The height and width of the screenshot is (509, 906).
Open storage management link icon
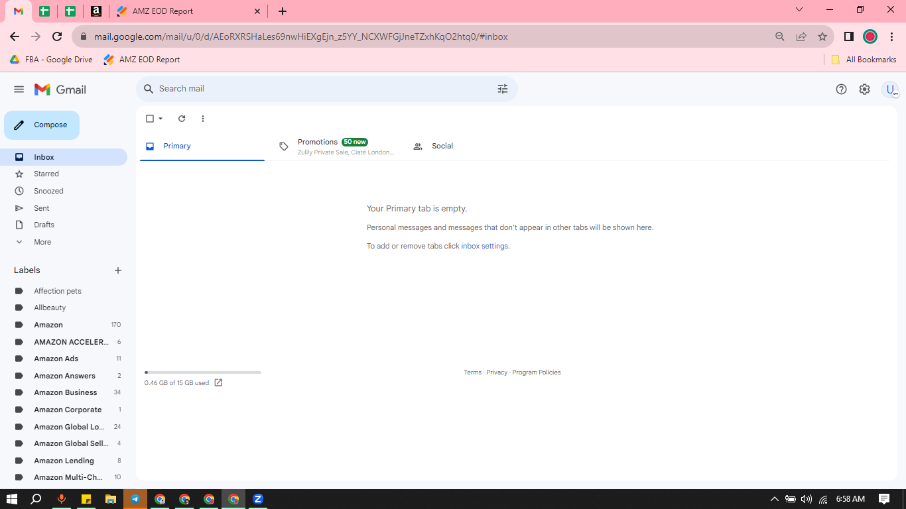(218, 383)
